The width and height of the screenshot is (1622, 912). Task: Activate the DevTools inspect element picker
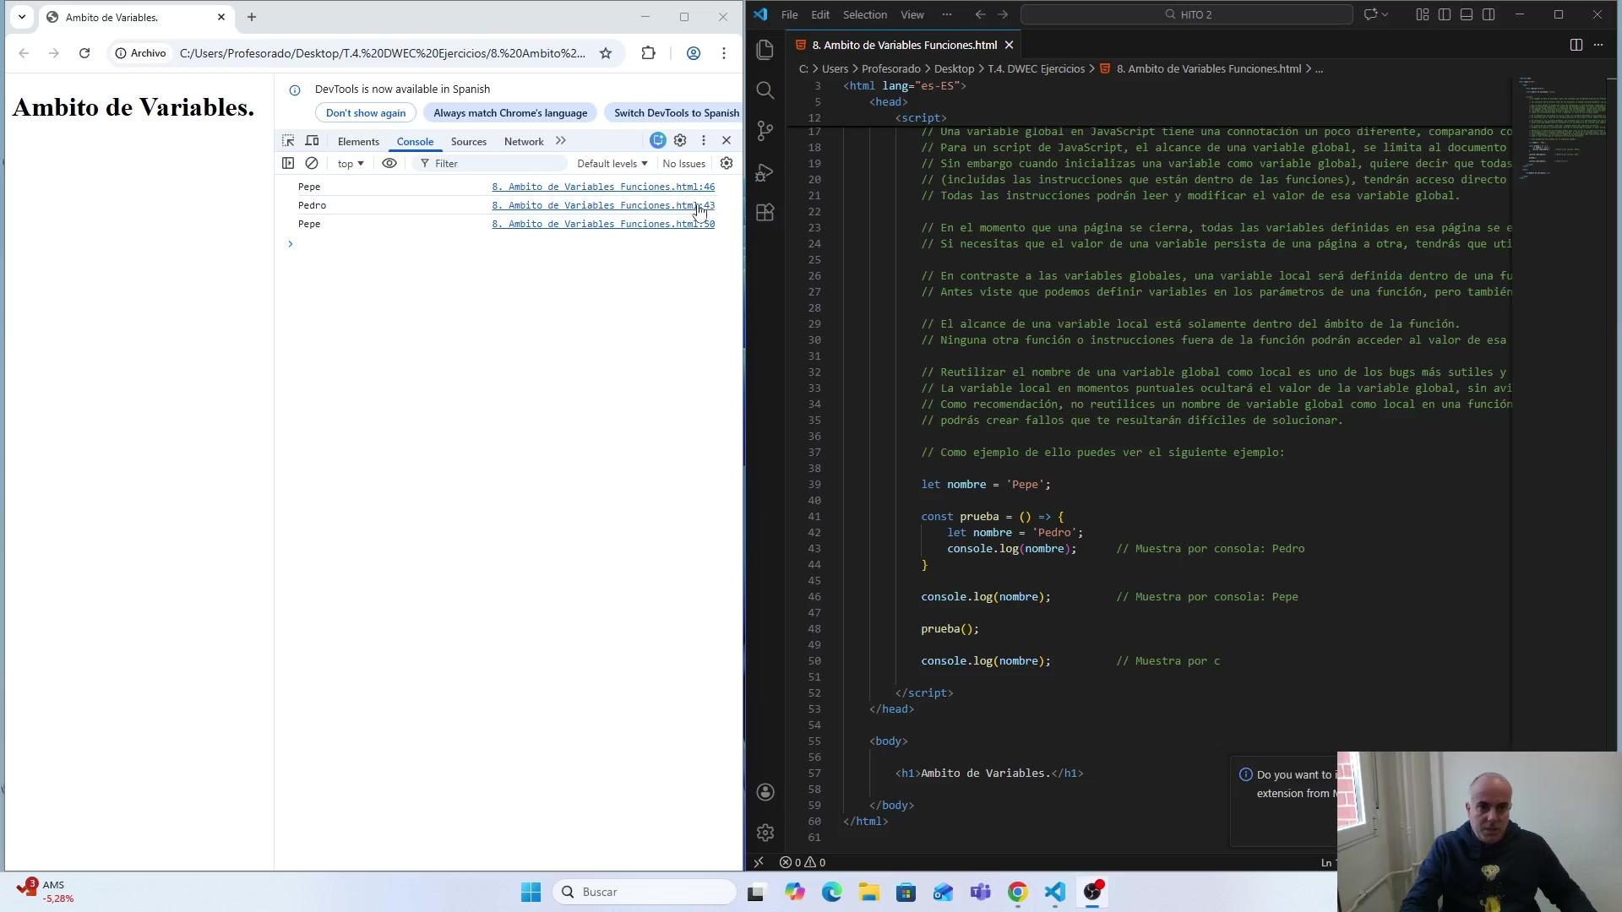(288, 141)
